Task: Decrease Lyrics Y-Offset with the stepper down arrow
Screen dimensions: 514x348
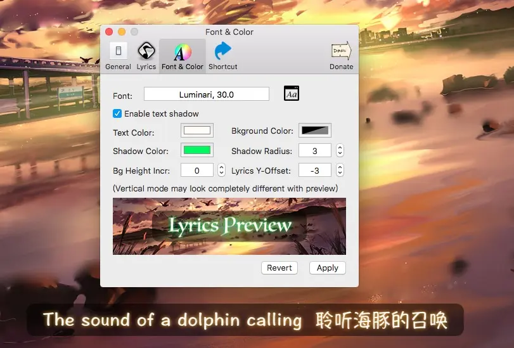Action: (x=340, y=173)
